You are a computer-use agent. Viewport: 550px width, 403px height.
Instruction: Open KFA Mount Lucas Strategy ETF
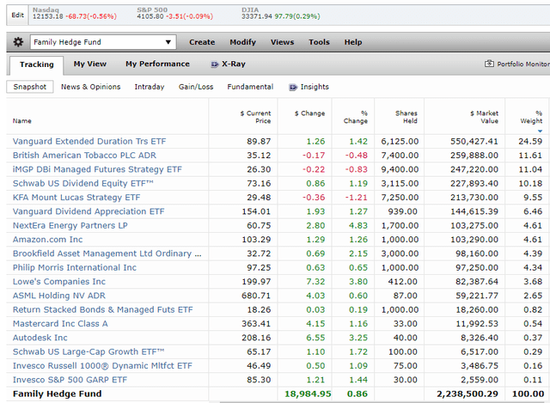click(76, 198)
